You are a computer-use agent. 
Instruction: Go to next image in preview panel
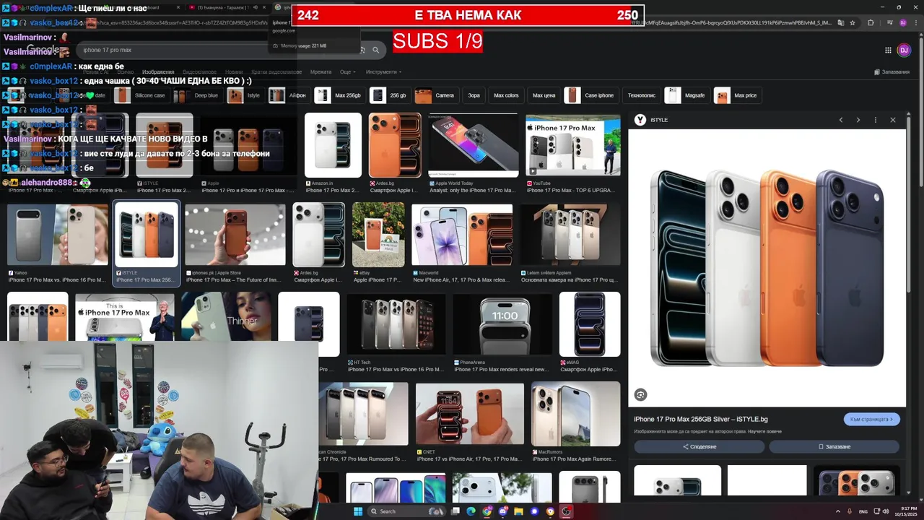click(858, 120)
